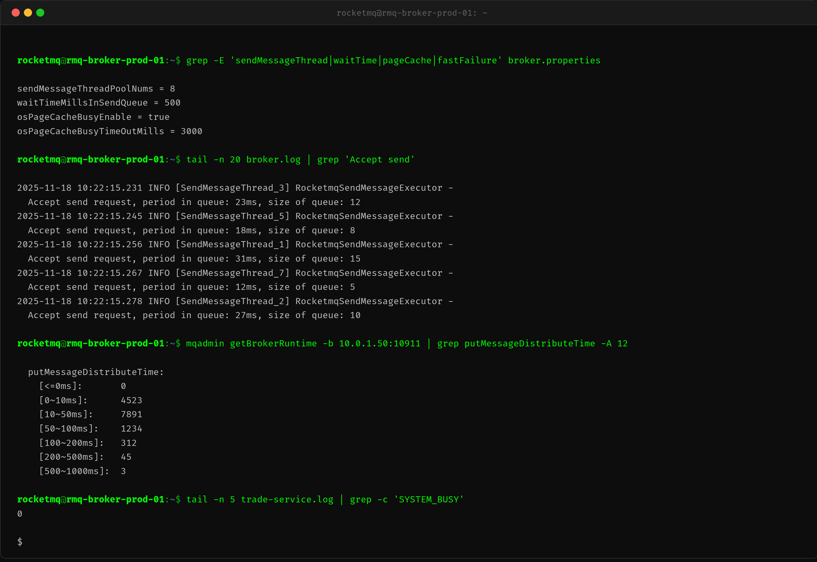Click the yellow minimize window button
The height and width of the screenshot is (562, 817).
(x=28, y=13)
